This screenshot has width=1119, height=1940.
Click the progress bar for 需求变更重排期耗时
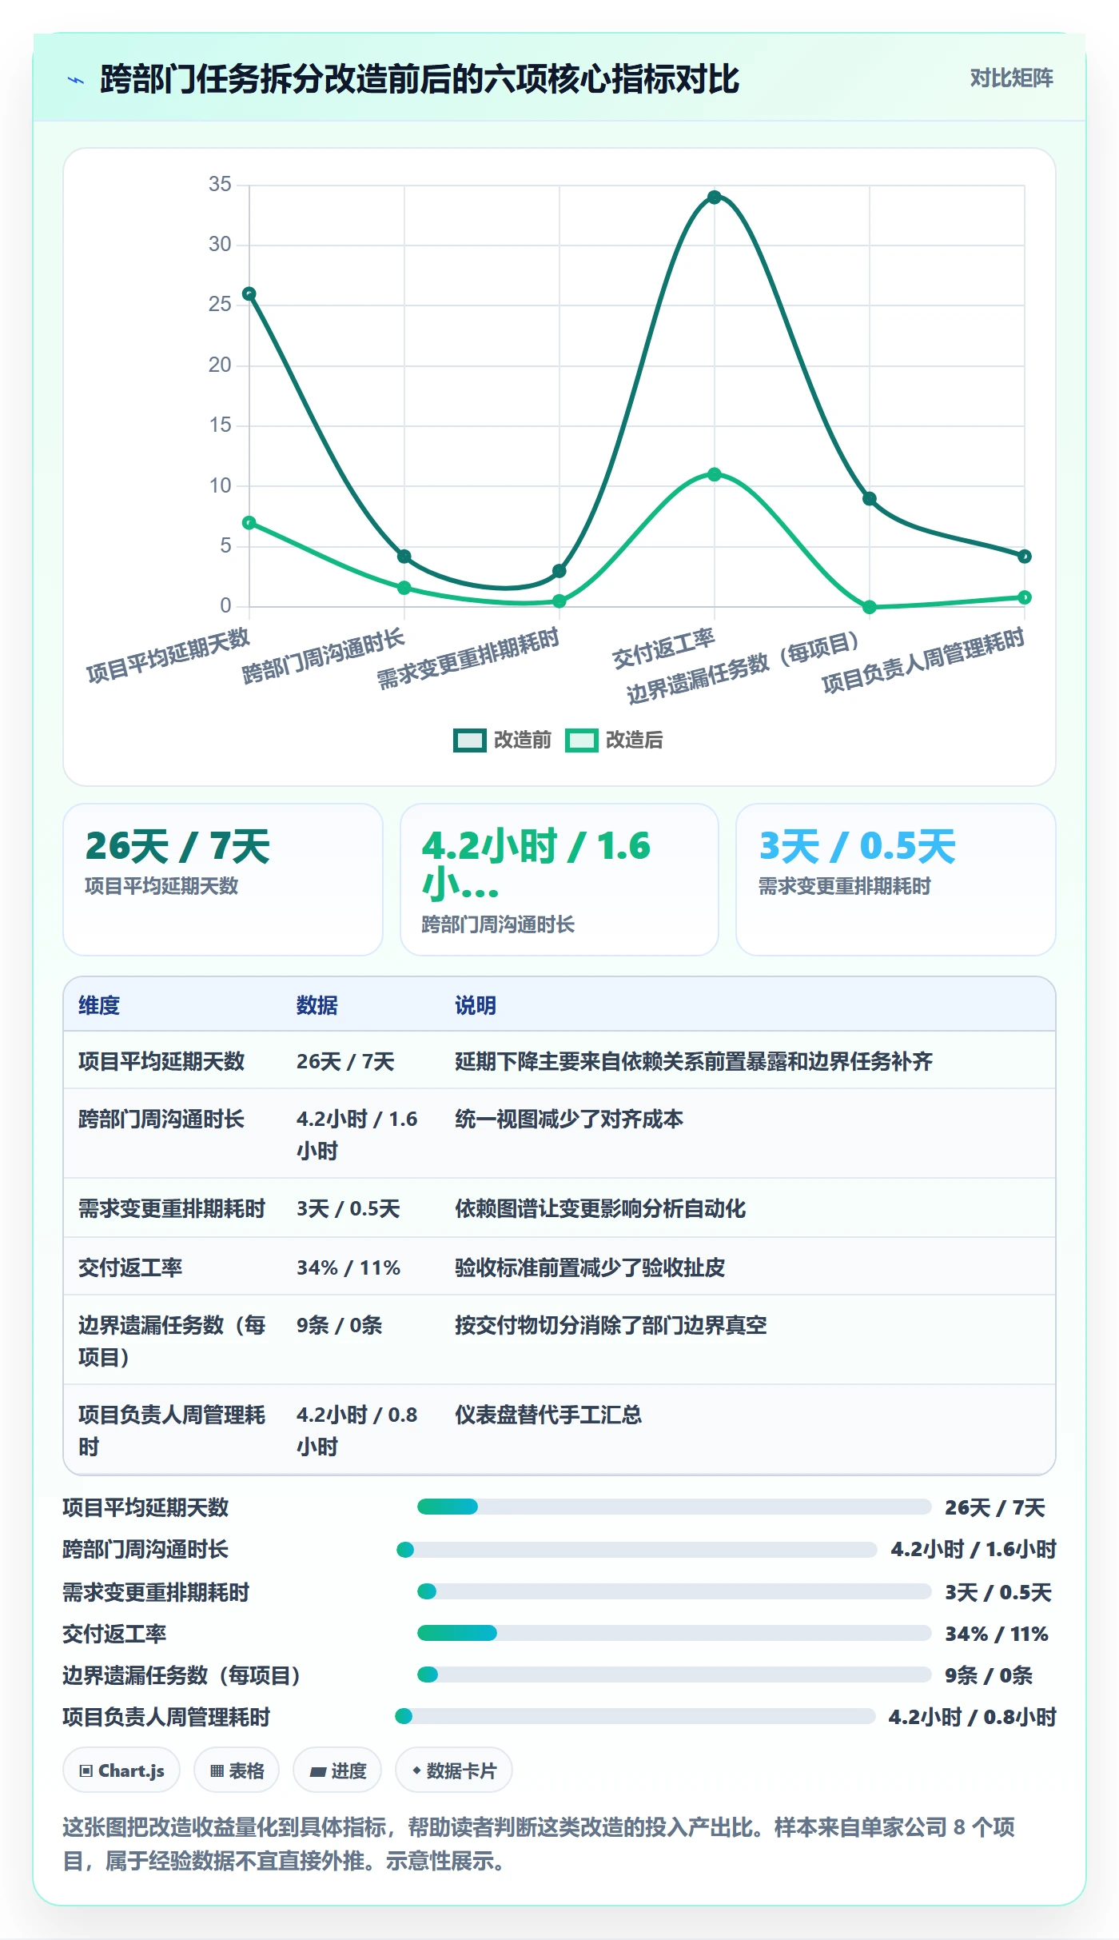(x=675, y=1591)
